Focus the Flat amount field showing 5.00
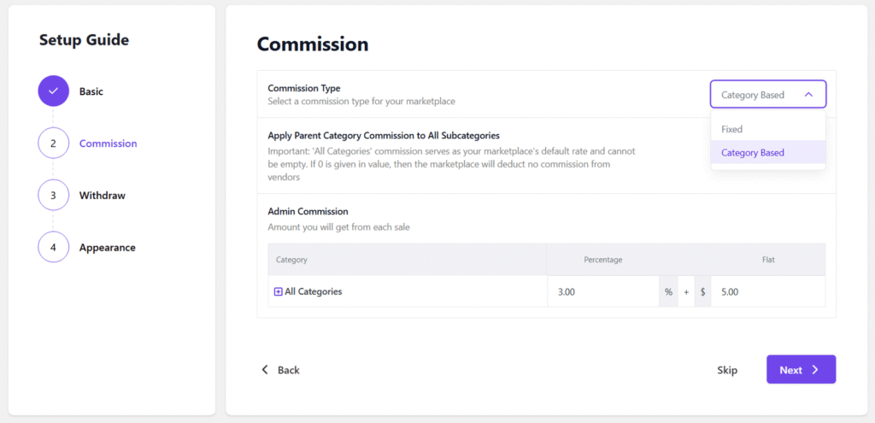Image resolution: width=875 pixels, height=423 pixels. click(766, 291)
